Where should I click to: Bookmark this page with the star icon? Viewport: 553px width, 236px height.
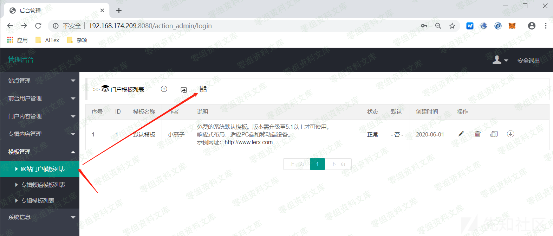tap(452, 26)
